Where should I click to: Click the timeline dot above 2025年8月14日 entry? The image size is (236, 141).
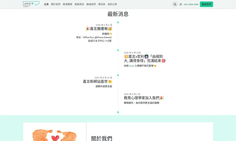(118, 75)
